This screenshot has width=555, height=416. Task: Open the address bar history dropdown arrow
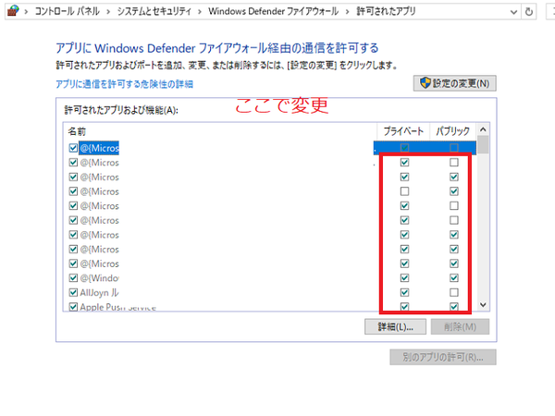point(513,12)
